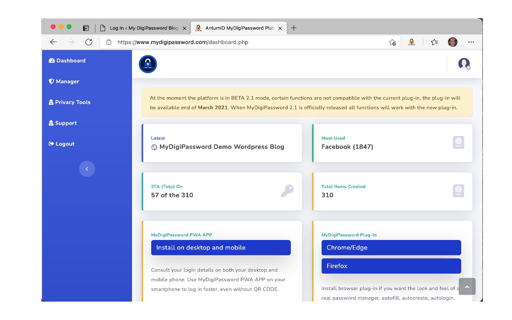Click the padlock site info icon
Screen dimensions: 512x320
(108, 42)
